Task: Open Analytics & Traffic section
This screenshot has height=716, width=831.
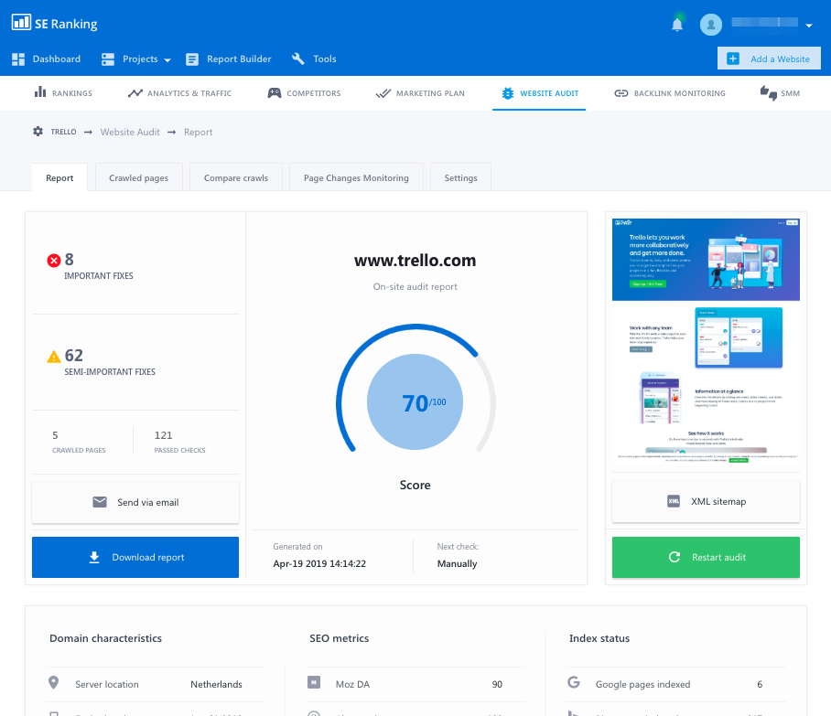Action: 189,93
